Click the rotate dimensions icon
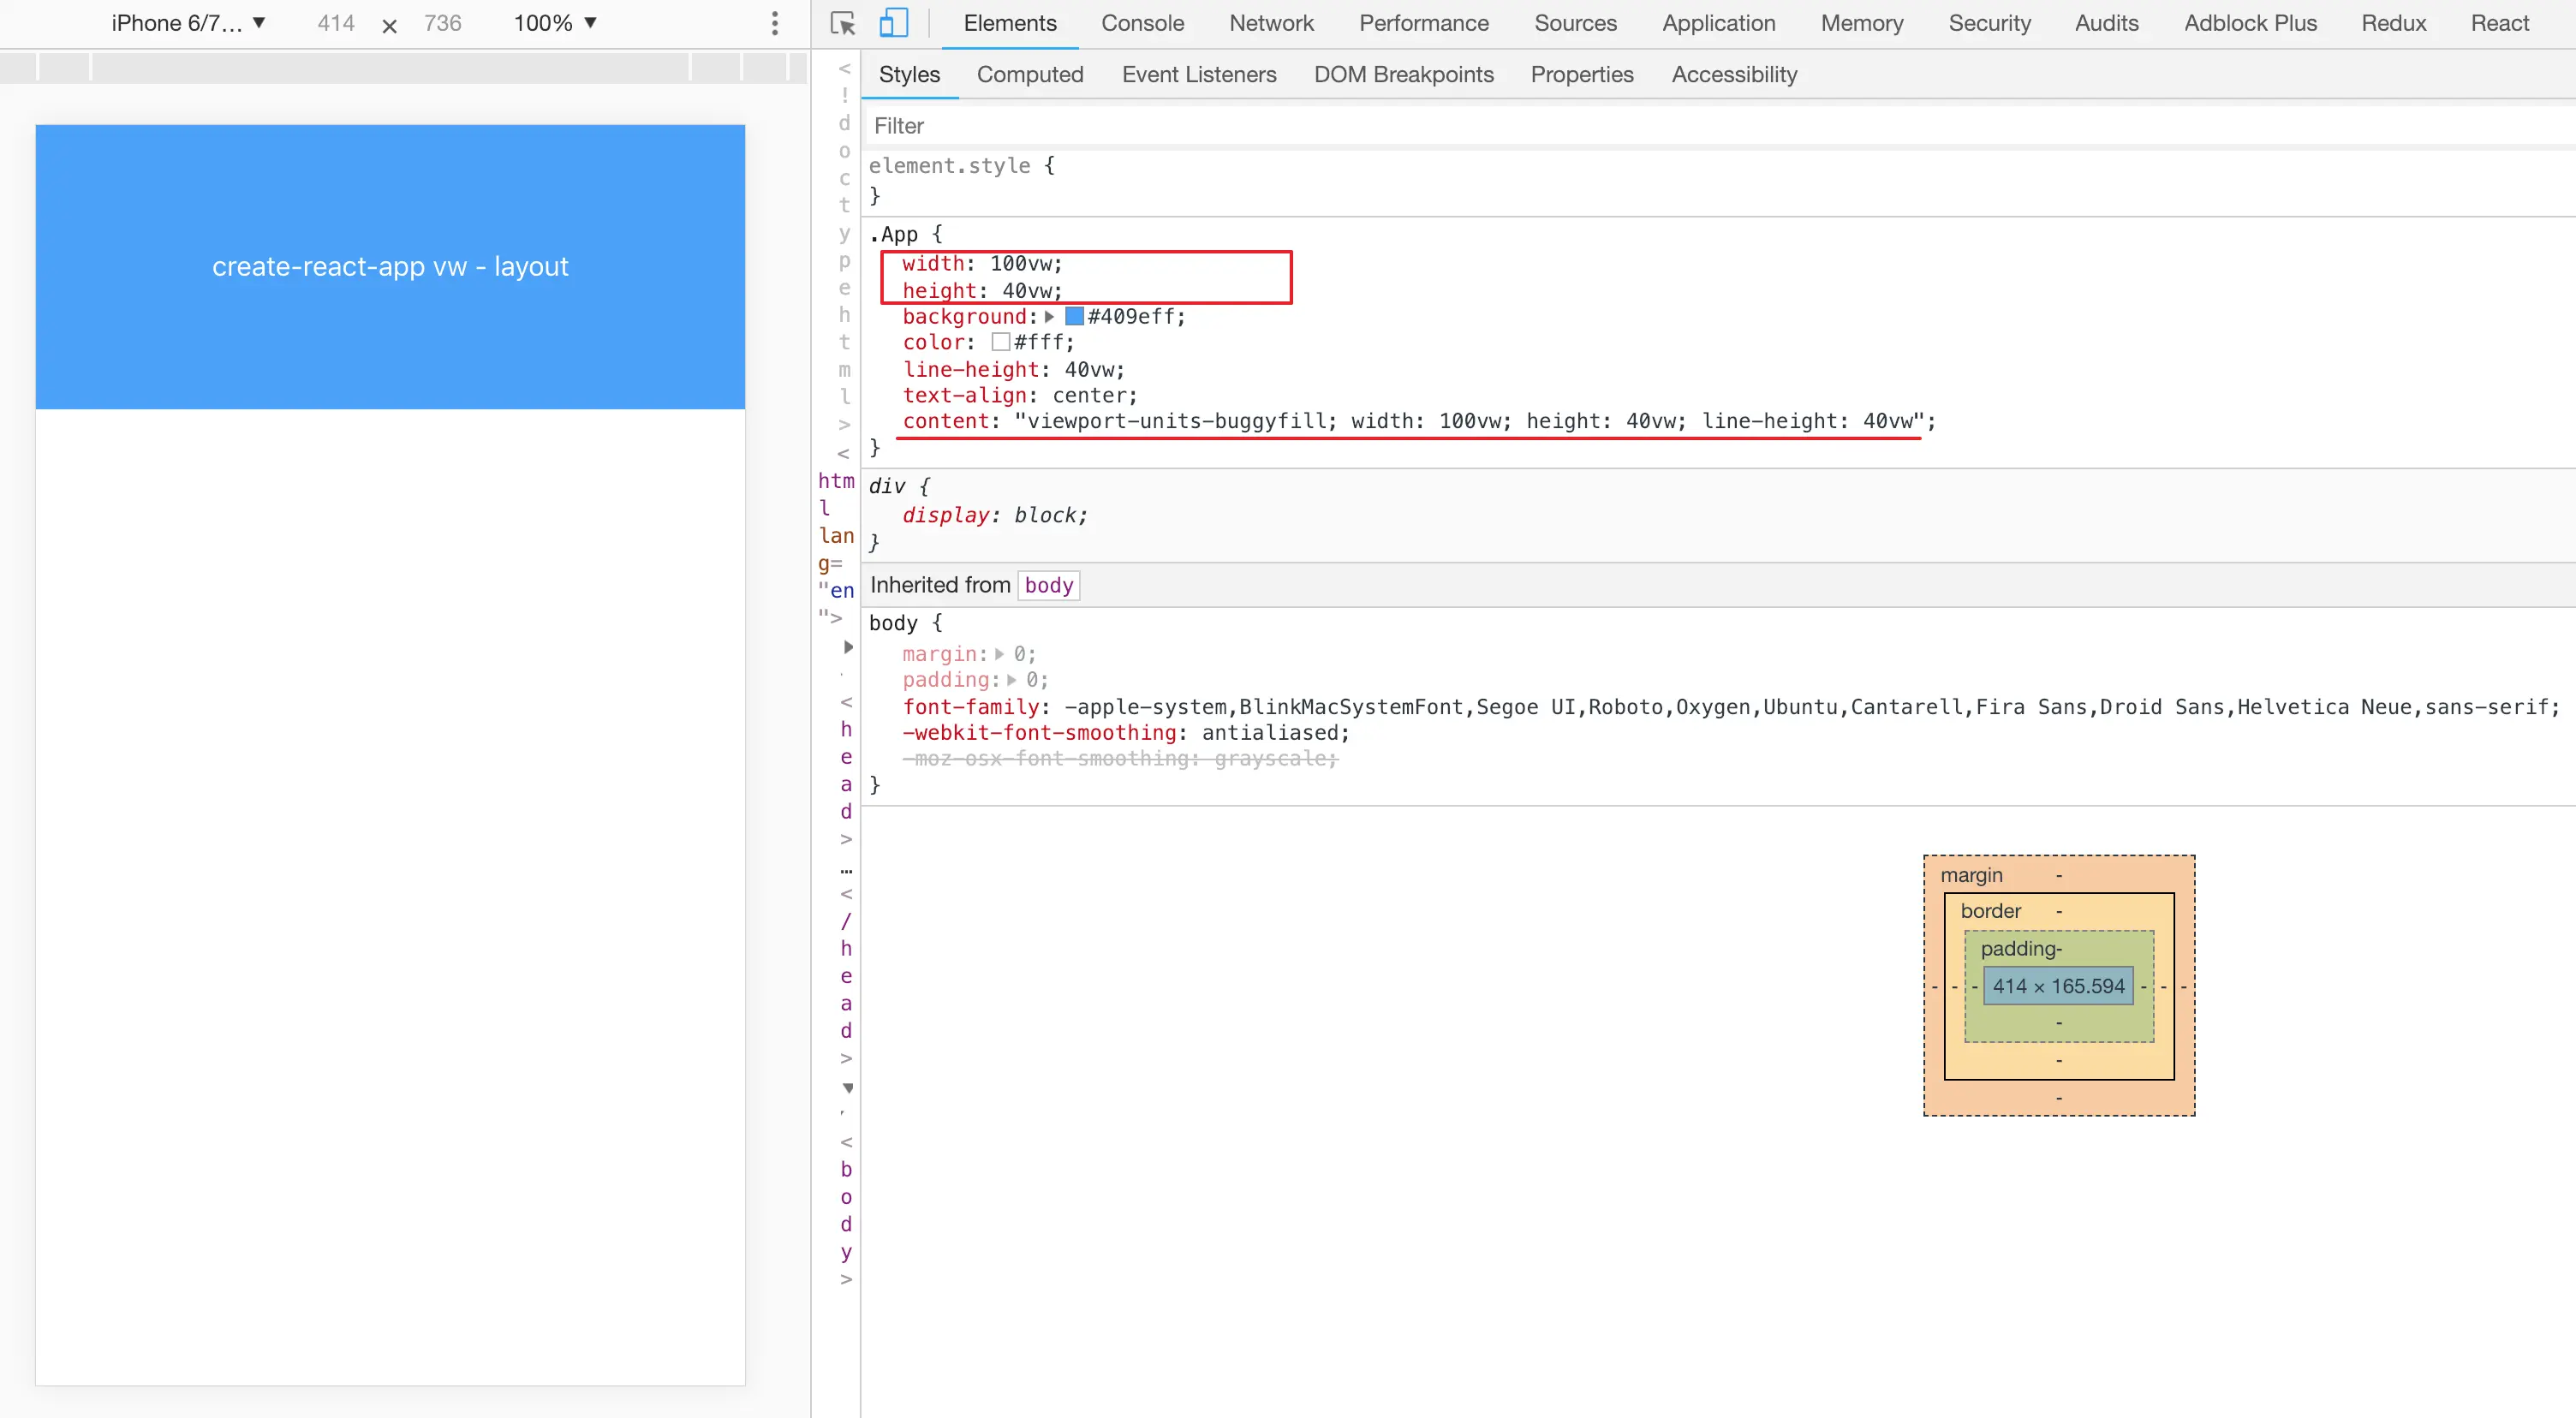This screenshot has height=1418, width=2576. click(x=390, y=25)
